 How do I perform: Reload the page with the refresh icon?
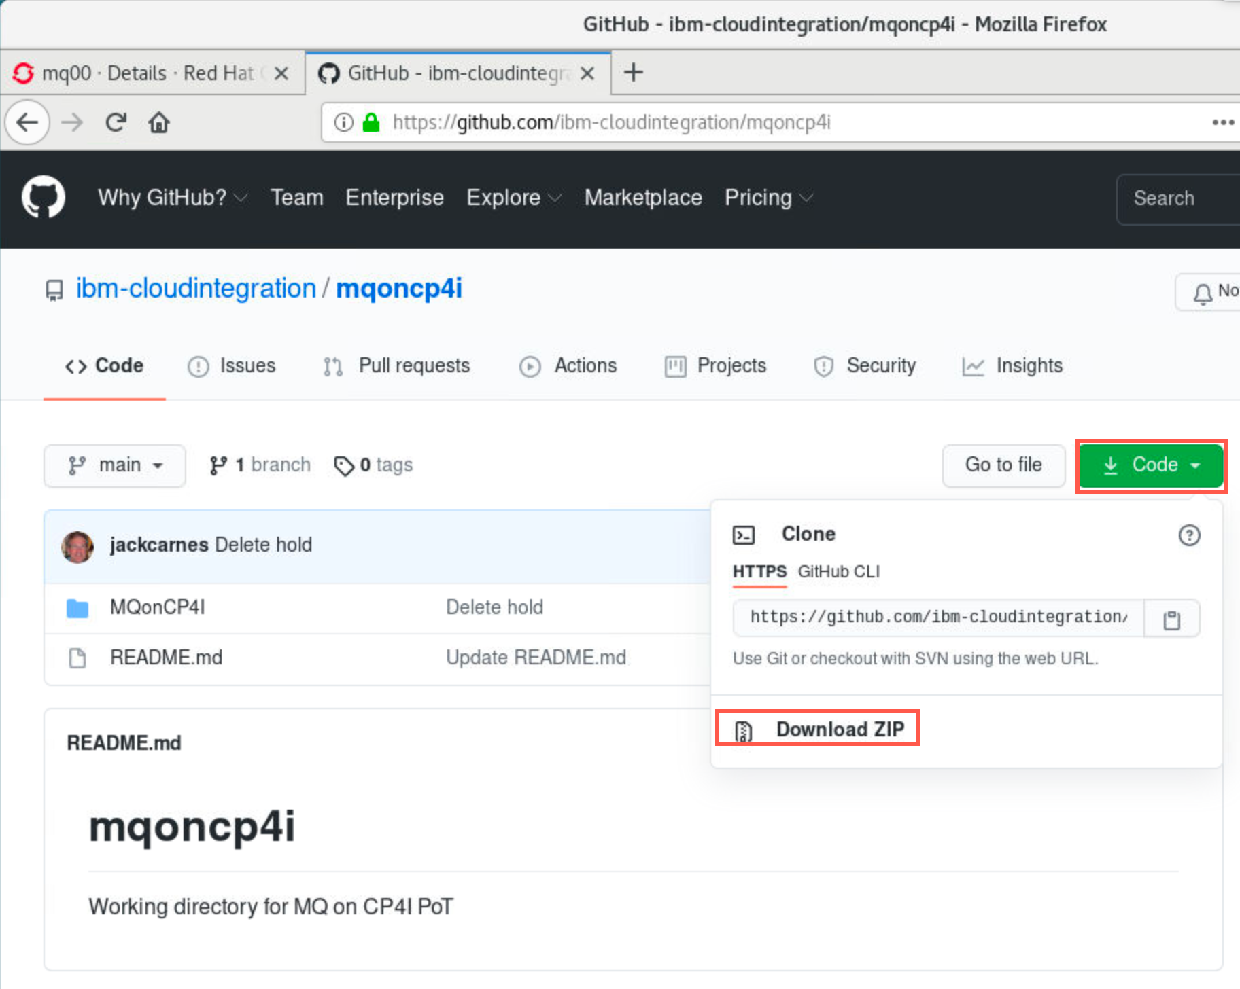[x=116, y=123]
